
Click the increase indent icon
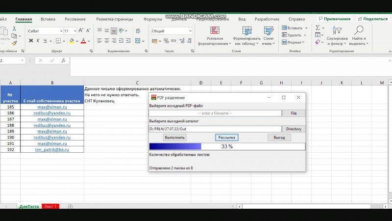click(128, 41)
